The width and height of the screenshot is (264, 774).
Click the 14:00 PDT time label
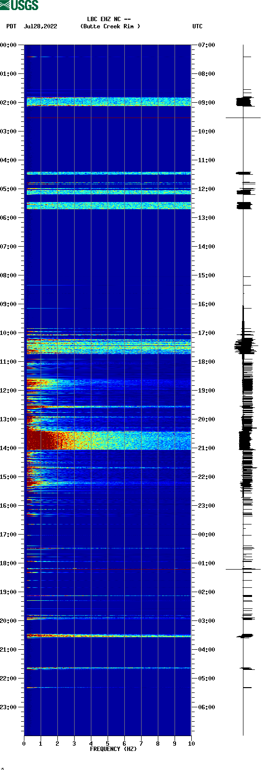(9, 448)
